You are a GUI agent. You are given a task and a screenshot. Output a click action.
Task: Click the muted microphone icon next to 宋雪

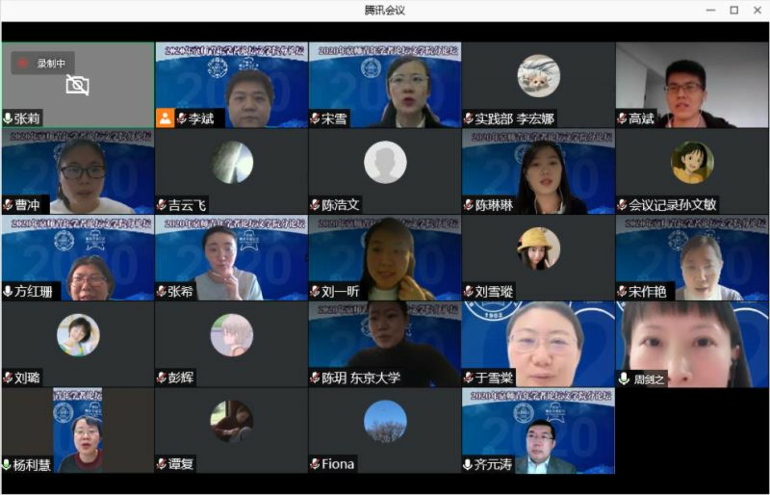[x=315, y=118]
